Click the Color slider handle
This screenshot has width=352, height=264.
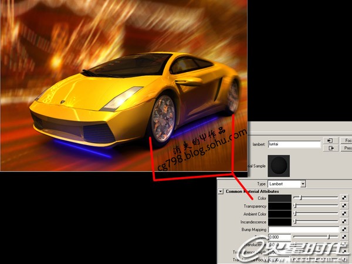(301, 198)
